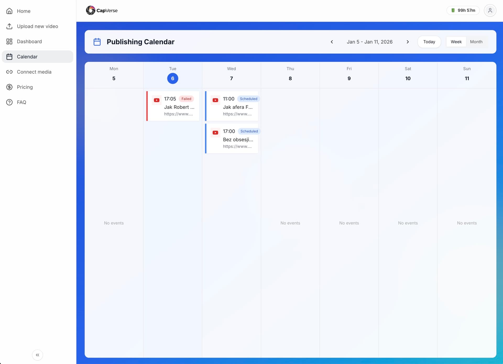Switch to the Calendar sidebar entry

27,57
